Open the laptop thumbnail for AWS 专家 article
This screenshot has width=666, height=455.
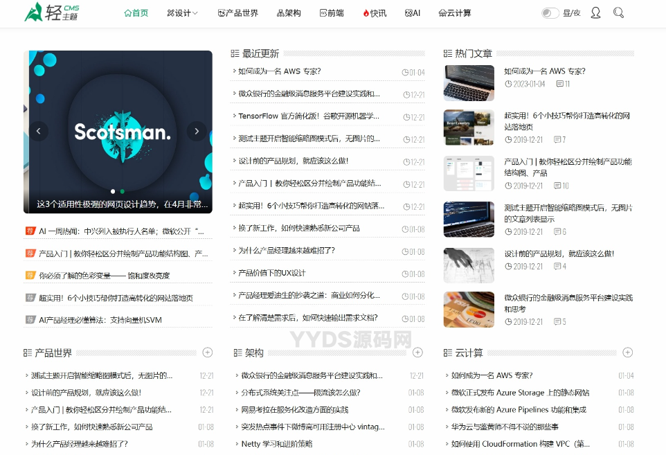[x=469, y=82]
